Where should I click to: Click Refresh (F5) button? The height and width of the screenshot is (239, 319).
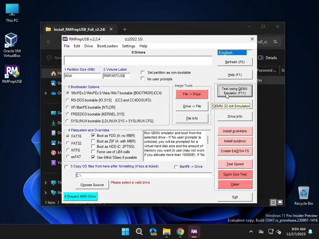coord(235,62)
